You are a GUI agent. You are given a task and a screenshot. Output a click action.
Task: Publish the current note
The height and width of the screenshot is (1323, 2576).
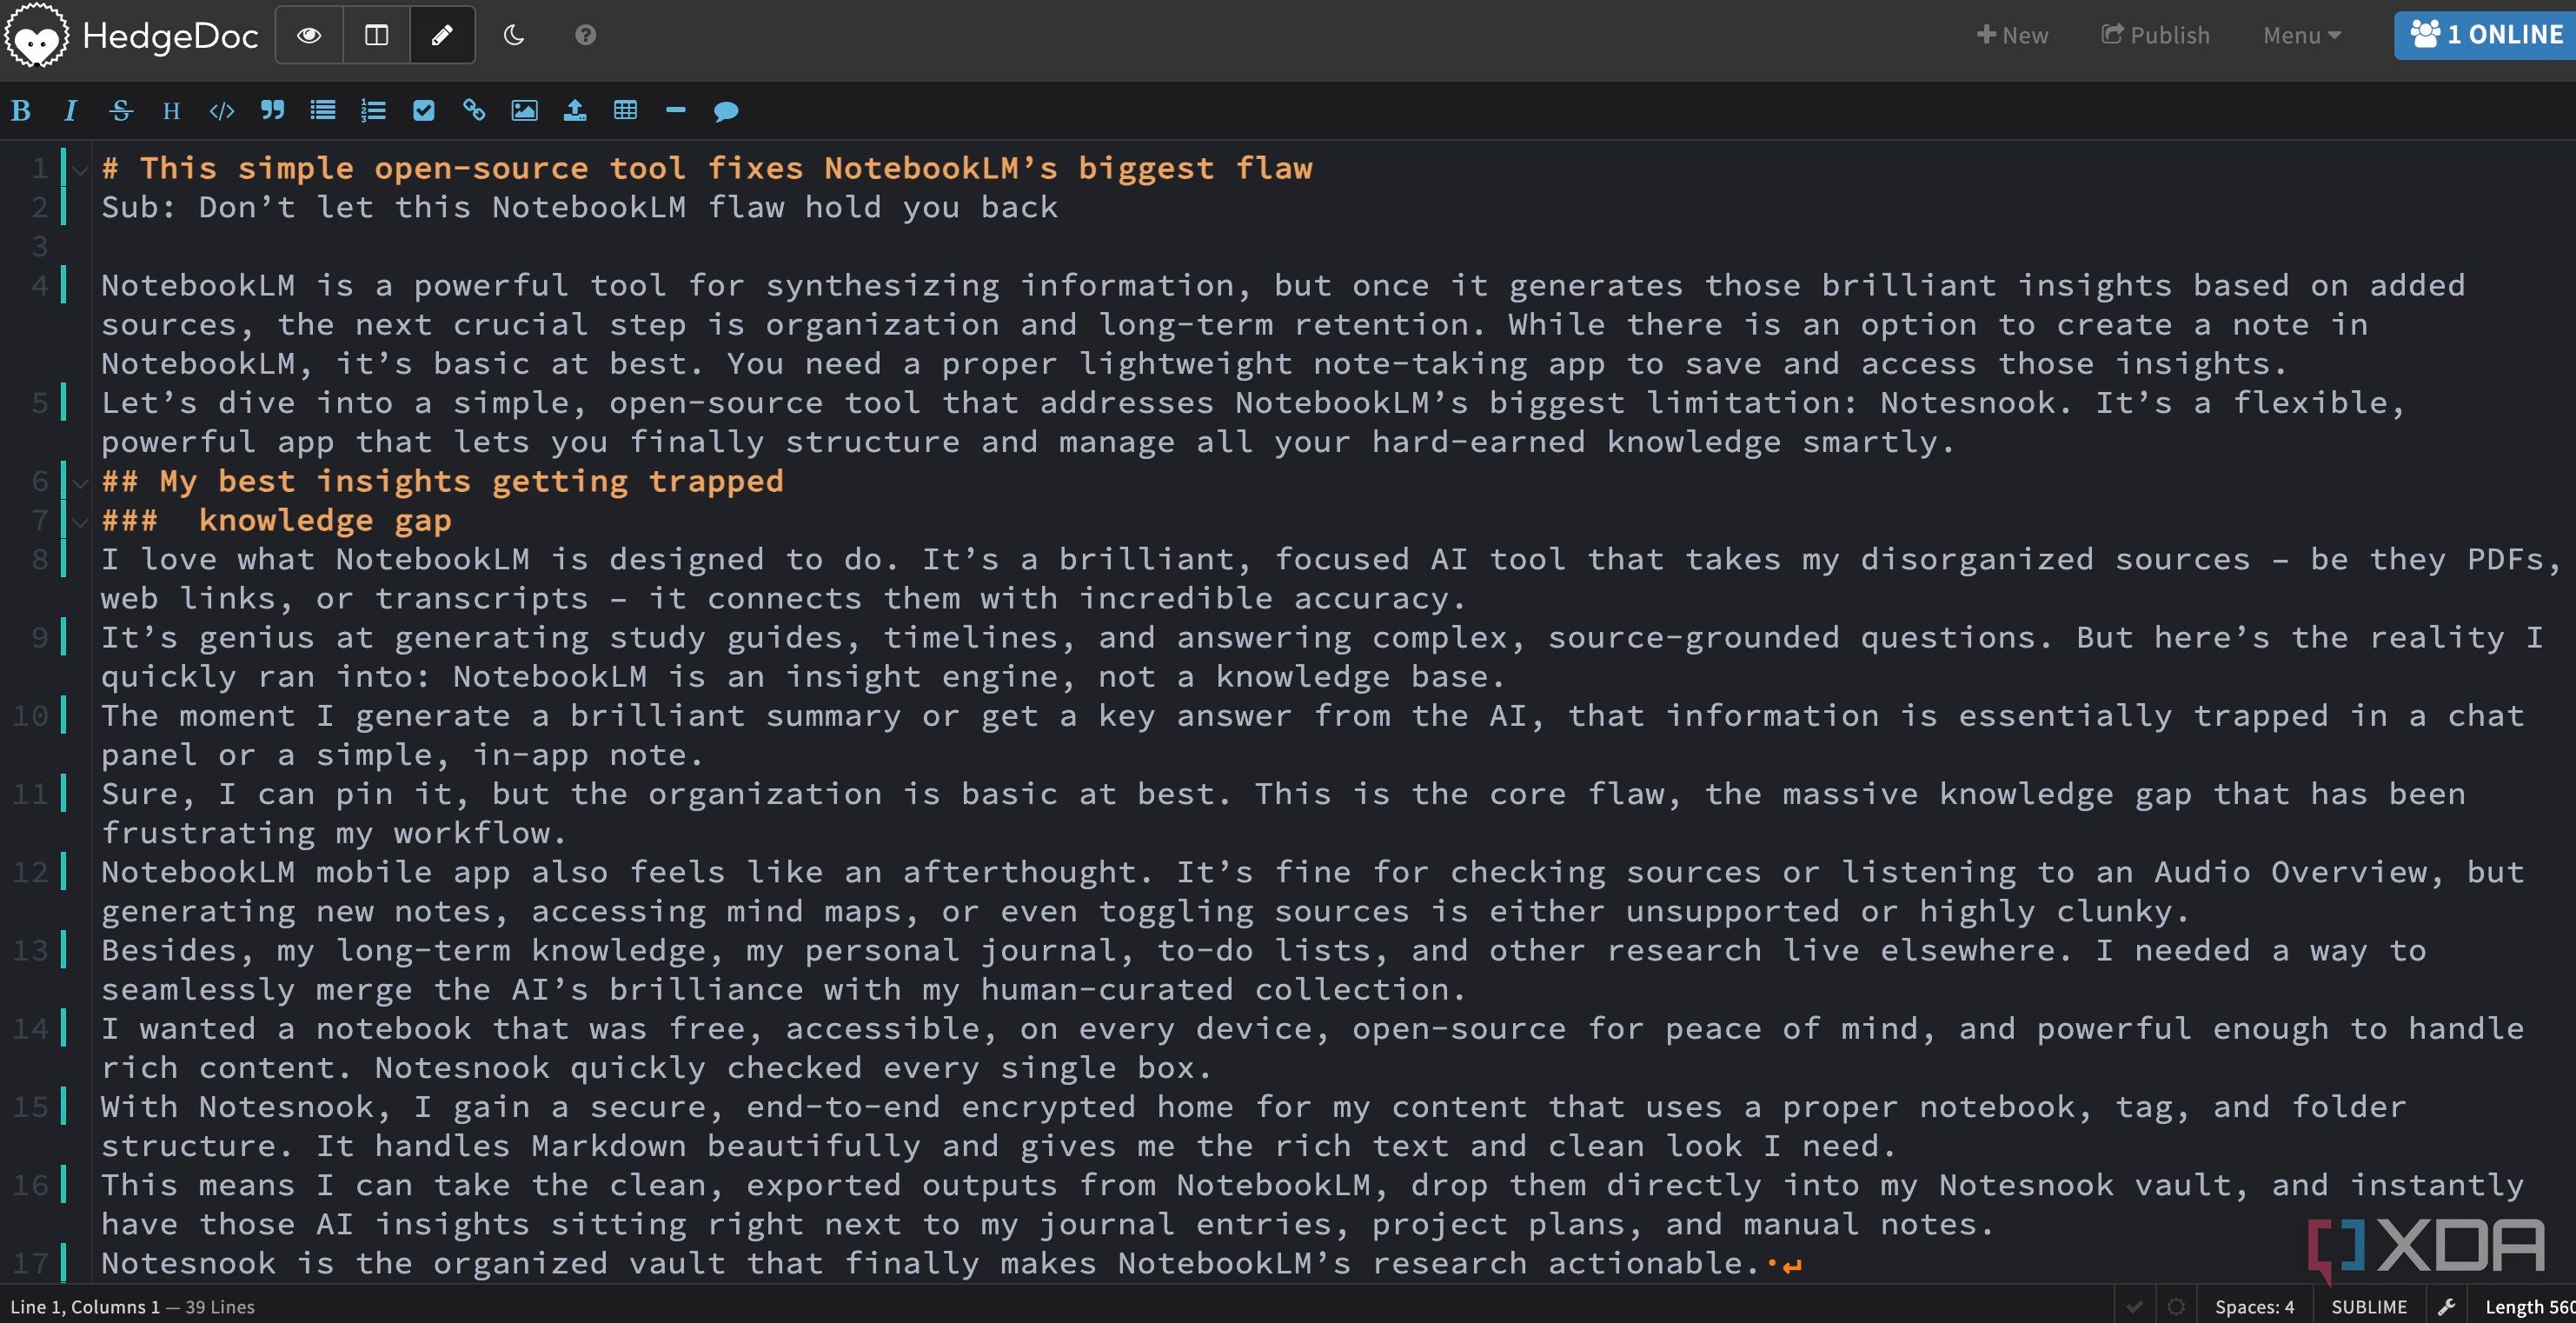(2155, 36)
